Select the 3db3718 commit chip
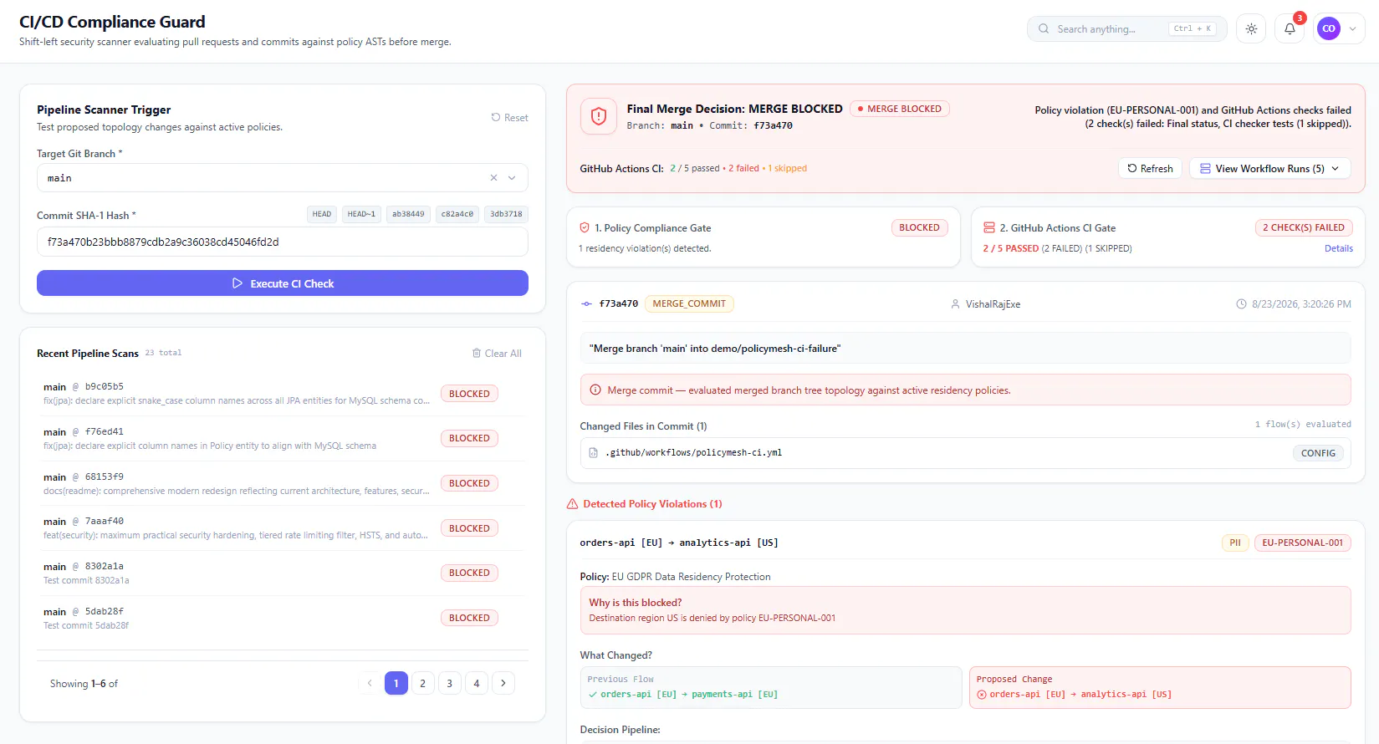Screen dimensions: 1379x744 506,214
